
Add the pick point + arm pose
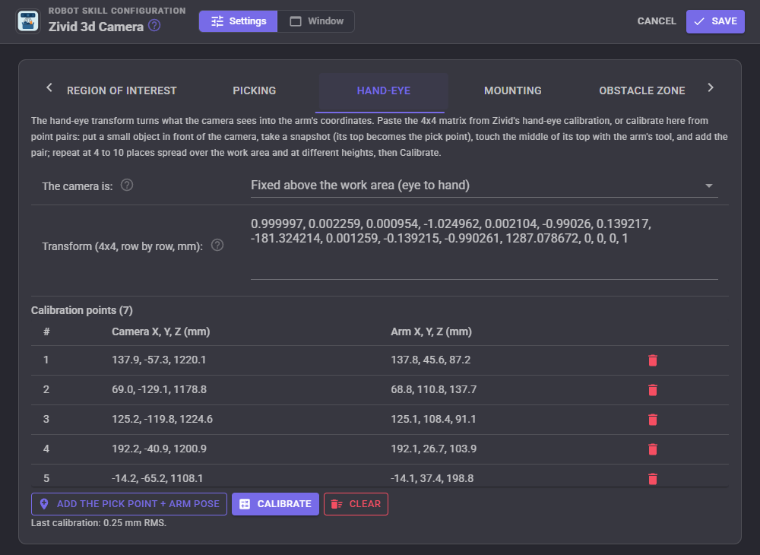coord(129,504)
